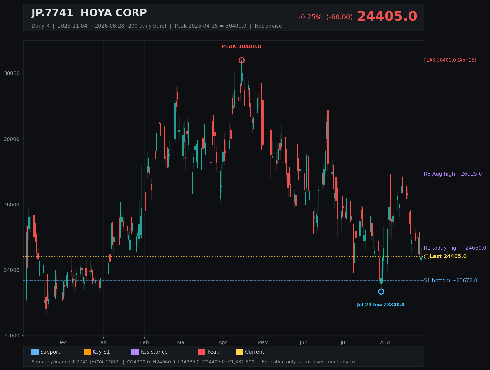Click the 'R1 today high ~24660.0' resistance label
Screen dimensions: 490x370
coord(455,248)
